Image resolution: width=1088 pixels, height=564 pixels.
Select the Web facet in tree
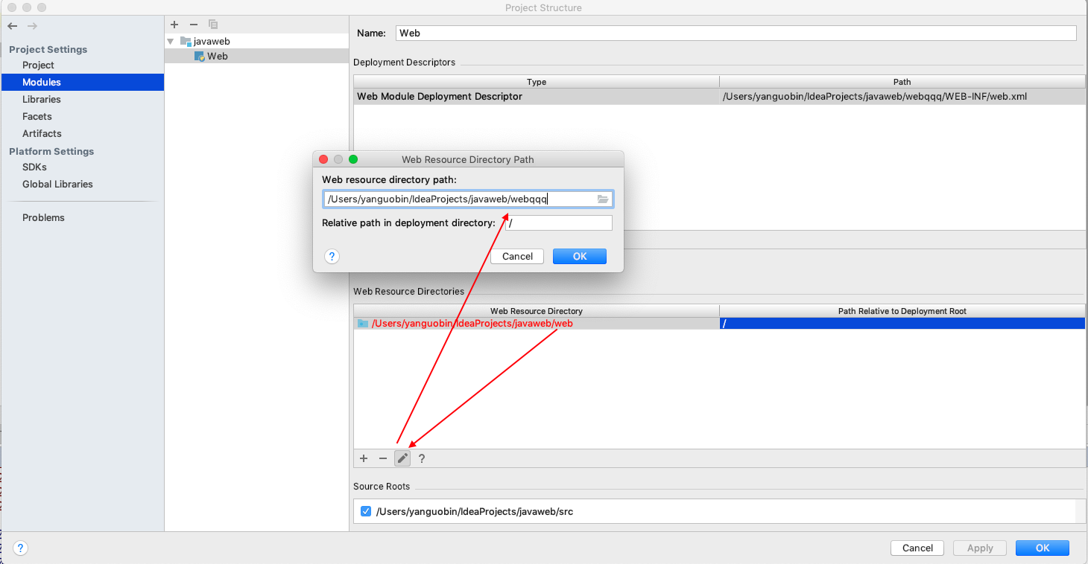point(211,56)
